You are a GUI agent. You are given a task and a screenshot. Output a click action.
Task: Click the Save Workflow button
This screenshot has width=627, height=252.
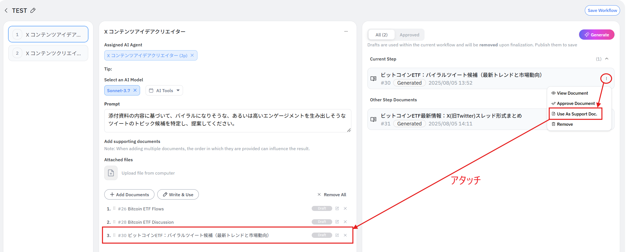(602, 11)
